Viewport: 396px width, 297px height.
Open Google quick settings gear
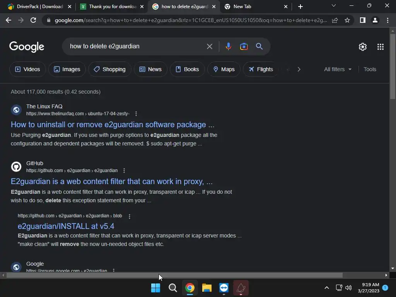coord(363,47)
